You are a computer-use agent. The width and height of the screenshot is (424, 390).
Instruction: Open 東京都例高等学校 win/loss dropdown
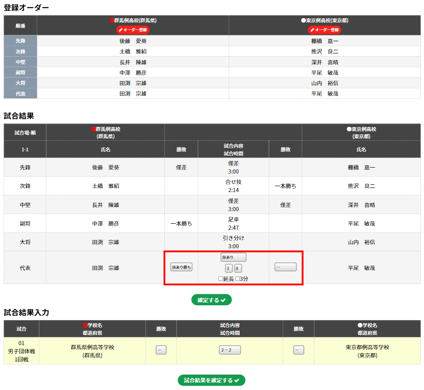click(299, 350)
